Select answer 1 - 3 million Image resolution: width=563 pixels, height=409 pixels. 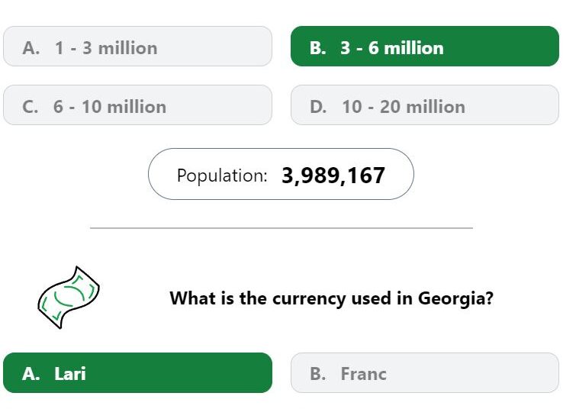(x=137, y=47)
